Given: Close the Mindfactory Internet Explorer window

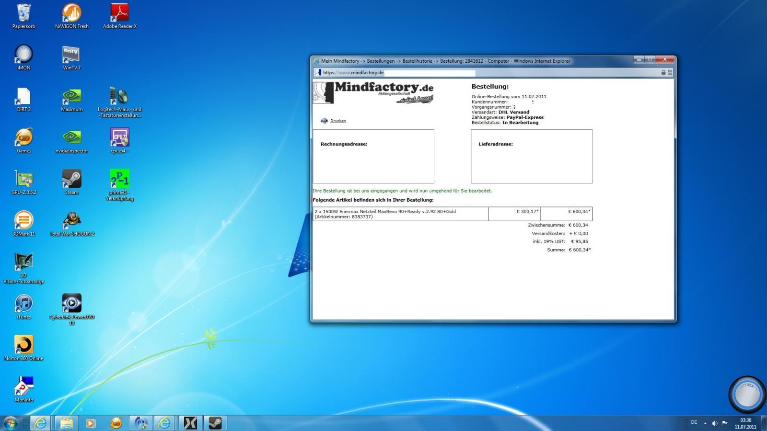Looking at the screenshot, I should 665,60.
